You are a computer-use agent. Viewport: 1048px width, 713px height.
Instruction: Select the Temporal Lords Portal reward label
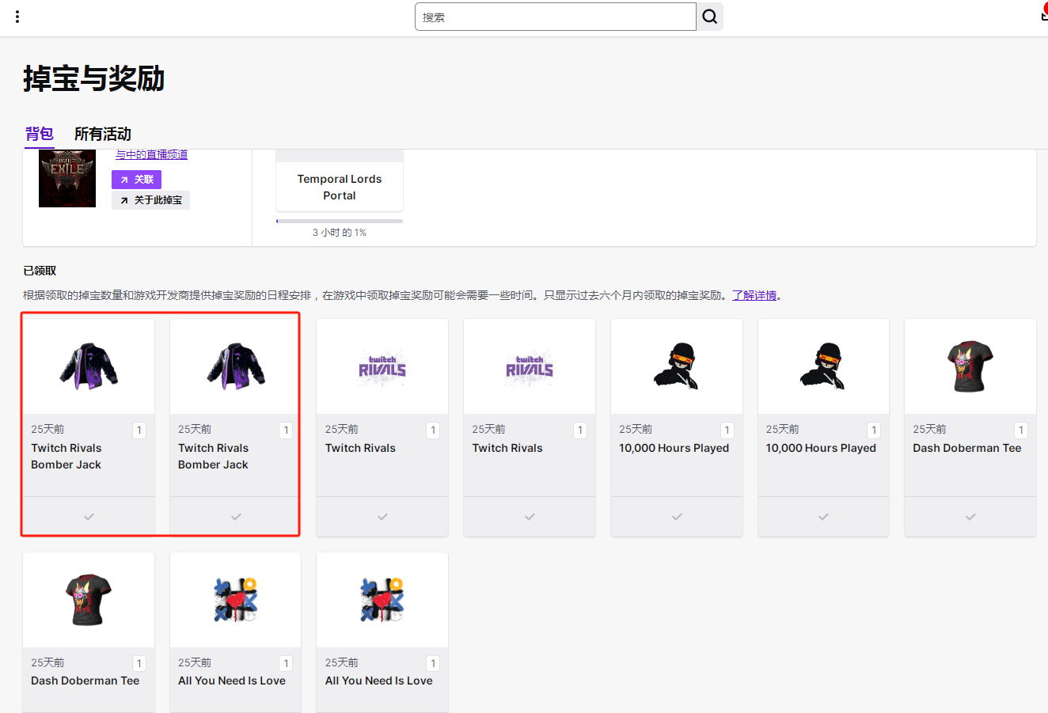tap(340, 188)
